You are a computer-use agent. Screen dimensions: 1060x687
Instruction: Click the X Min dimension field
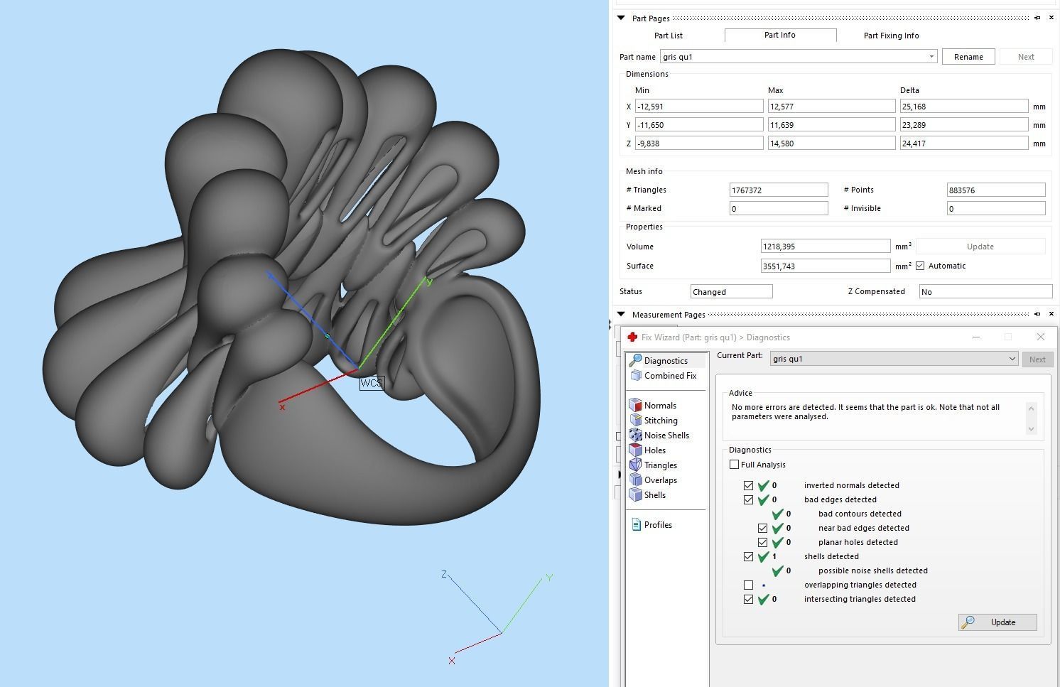point(699,107)
